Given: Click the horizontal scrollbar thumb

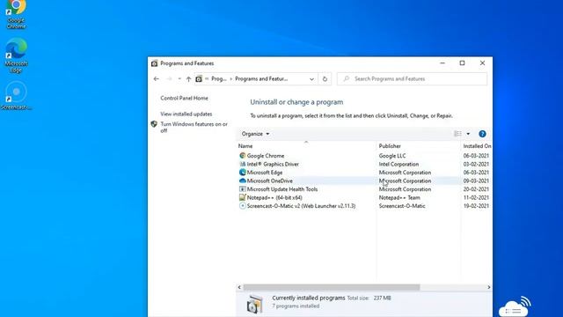Looking at the screenshot, I should (x=332, y=287).
